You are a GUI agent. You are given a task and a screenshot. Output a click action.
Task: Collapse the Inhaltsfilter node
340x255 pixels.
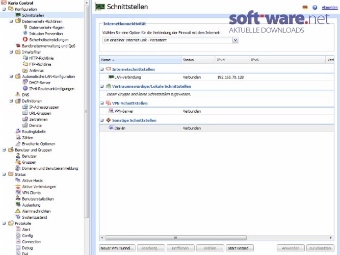click(x=11, y=52)
